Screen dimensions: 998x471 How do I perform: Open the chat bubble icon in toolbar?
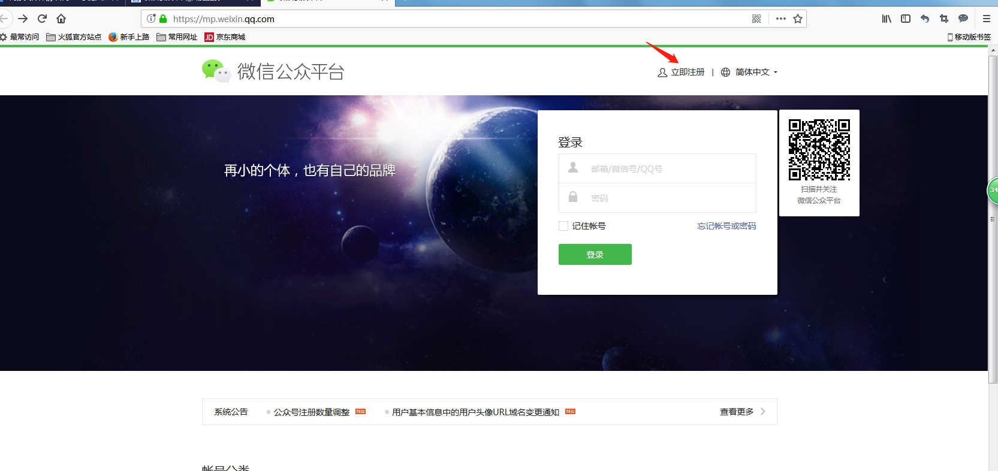click(x=963, y=19)
